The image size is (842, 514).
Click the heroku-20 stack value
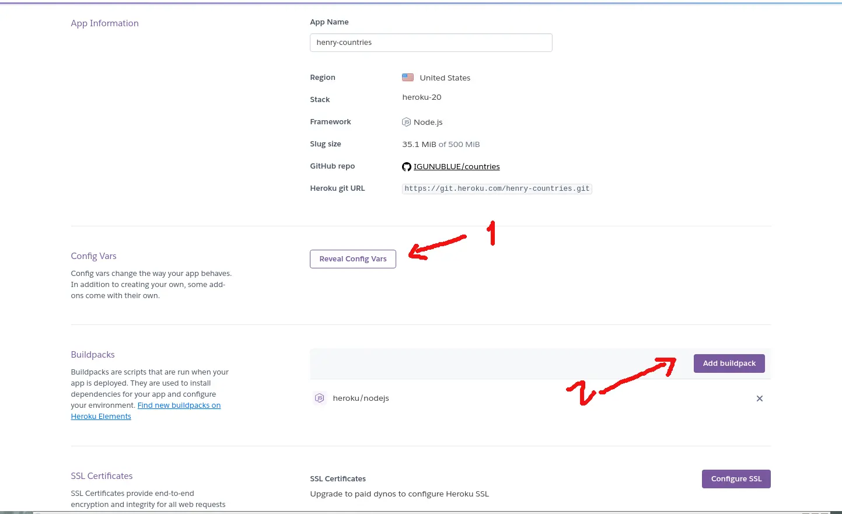click(422, 97)
